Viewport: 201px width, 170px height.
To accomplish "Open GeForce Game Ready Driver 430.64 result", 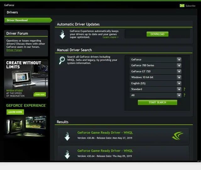I will pos(105,151).
